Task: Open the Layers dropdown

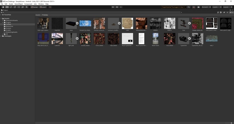Action: pos(217,7)
